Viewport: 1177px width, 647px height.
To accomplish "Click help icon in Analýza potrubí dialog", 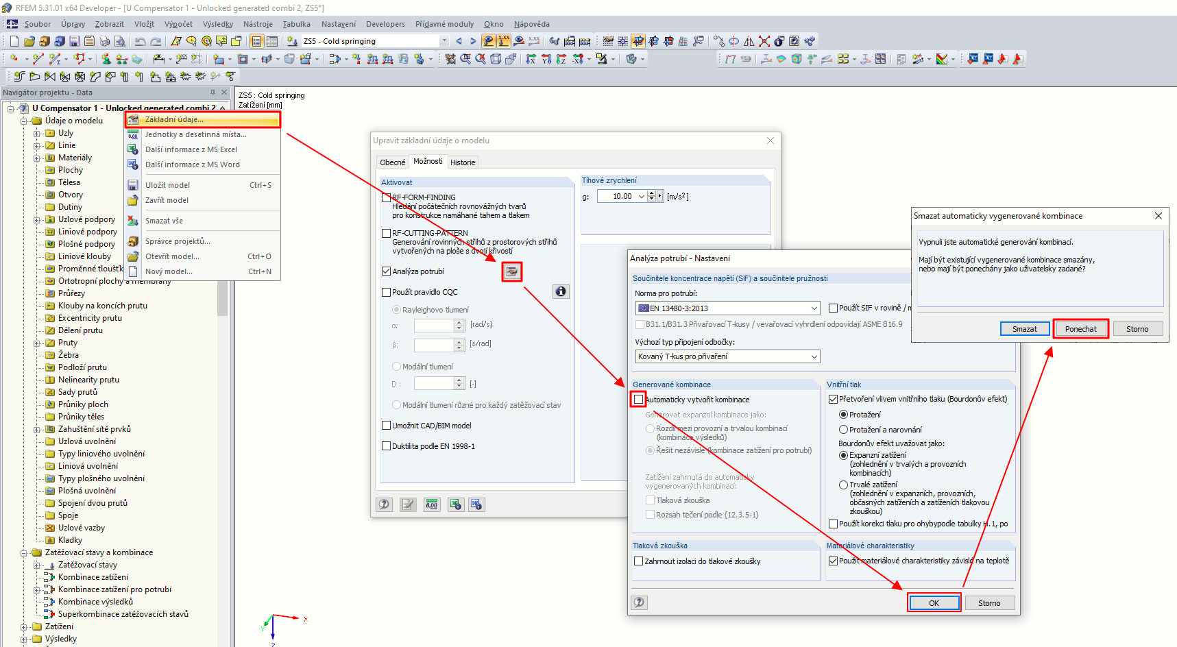I will pos(639,602).
